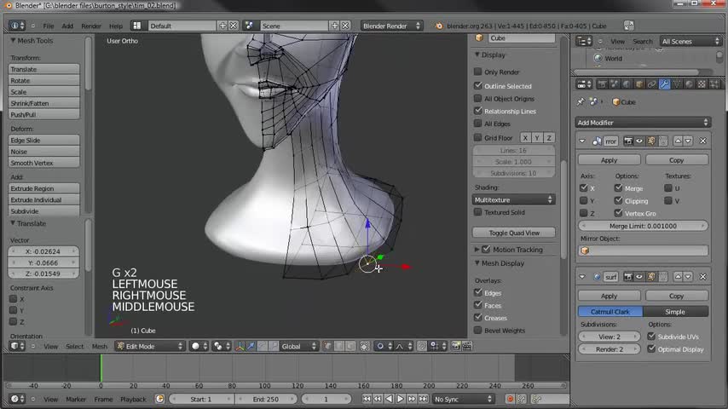Remove the Subsurf modifier with X

point(703,277)
